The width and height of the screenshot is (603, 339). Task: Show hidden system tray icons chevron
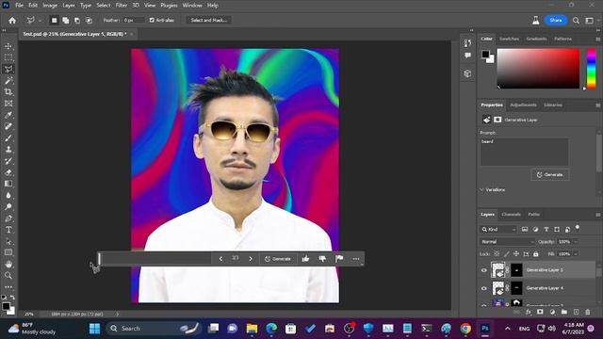point(508,329)
